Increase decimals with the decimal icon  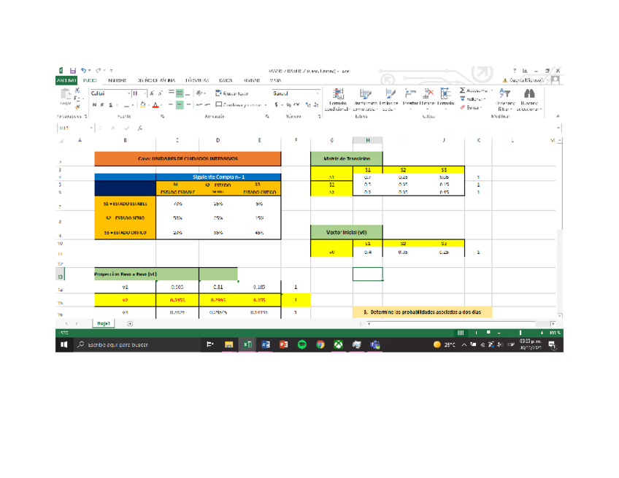307,104
